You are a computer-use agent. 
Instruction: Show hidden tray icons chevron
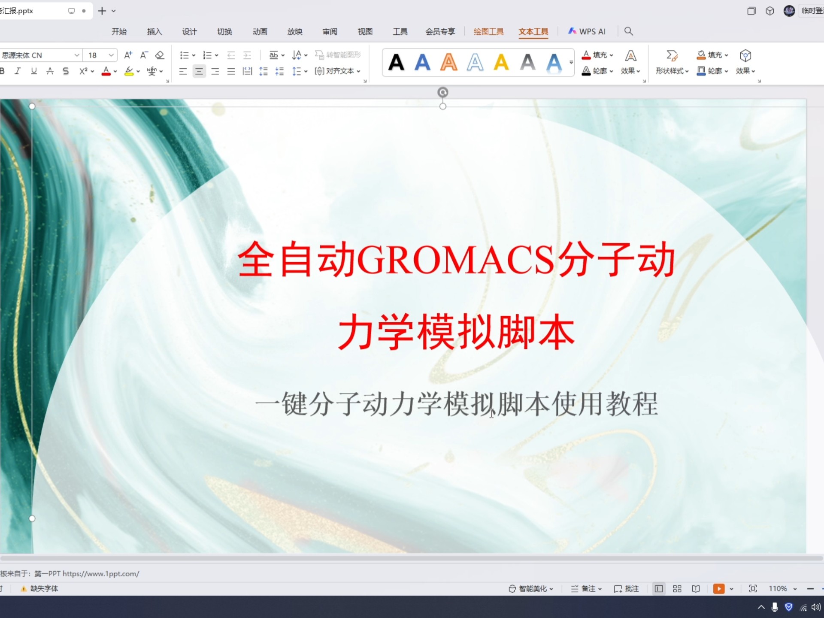pos(761,607)
